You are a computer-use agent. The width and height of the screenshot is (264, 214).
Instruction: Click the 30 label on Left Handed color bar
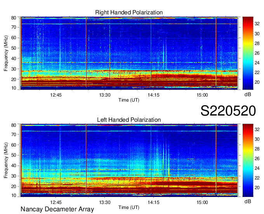(257, 139)
